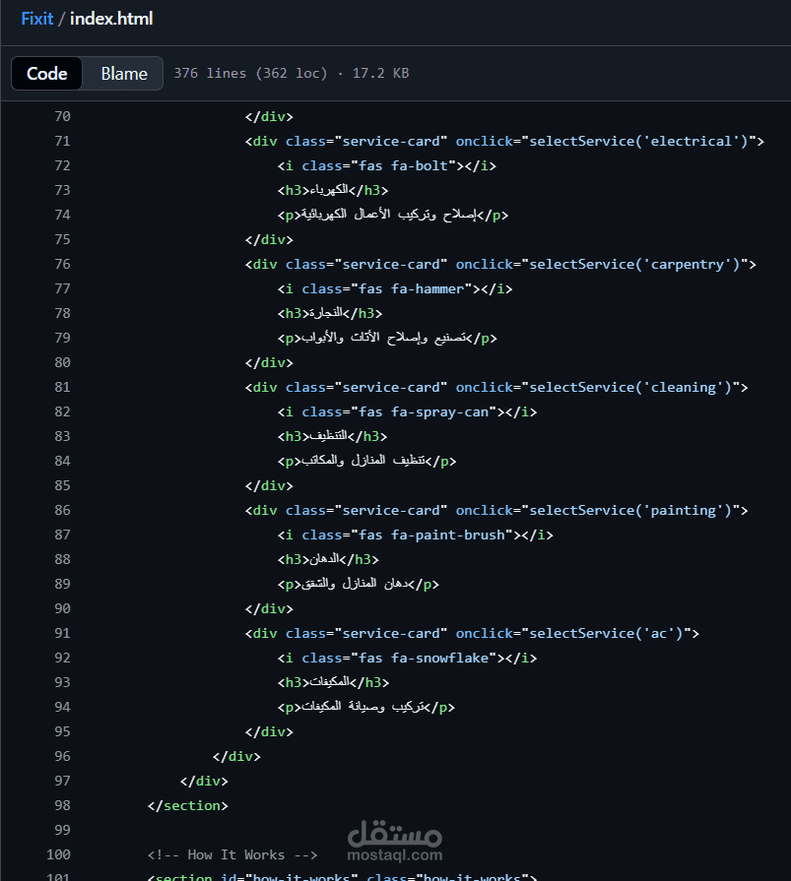Select line number 96

click(x=62, y=756)
